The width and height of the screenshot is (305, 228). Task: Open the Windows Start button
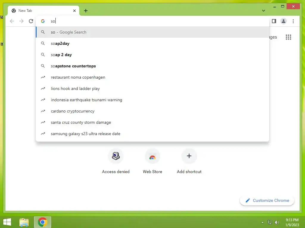7,222
